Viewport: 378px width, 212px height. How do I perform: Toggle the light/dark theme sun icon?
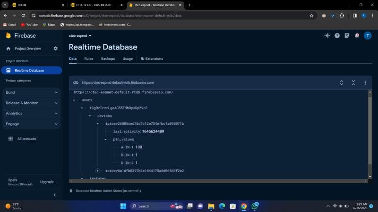click(327, 35)
